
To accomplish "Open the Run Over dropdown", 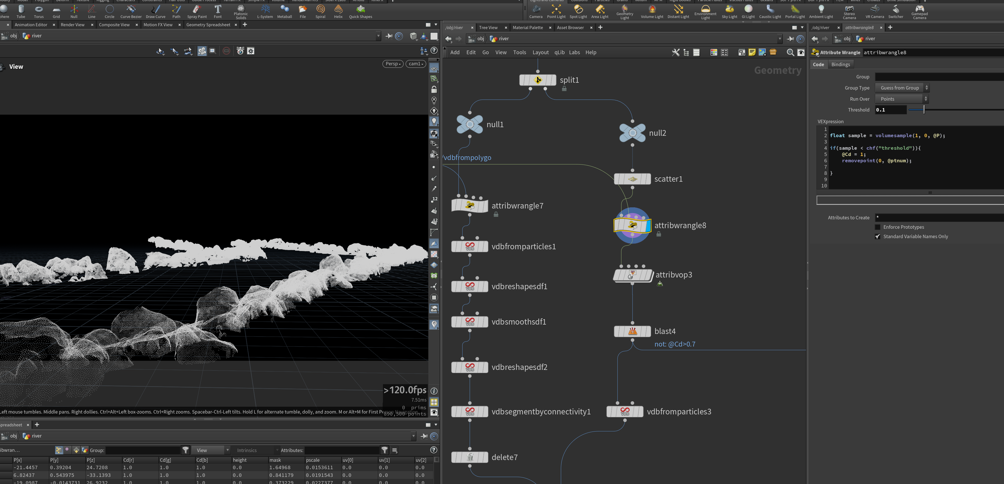I will [901, 99].
